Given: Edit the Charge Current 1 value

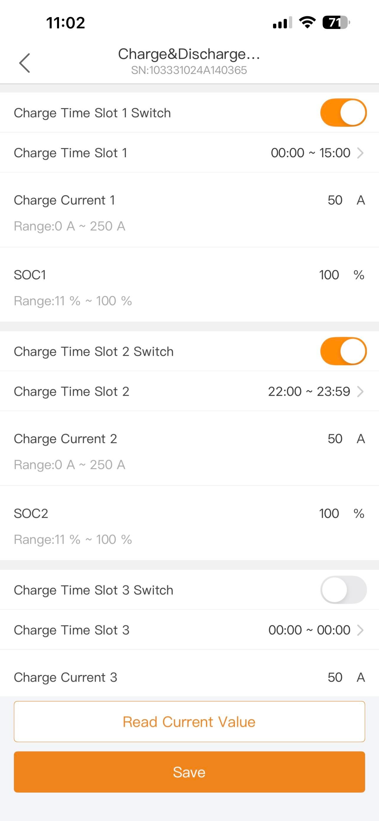Looking at the screenshot, I should tap(335, 200).
